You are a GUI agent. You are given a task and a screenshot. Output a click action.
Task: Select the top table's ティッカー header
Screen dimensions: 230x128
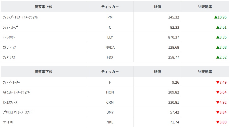pos(110,7)
